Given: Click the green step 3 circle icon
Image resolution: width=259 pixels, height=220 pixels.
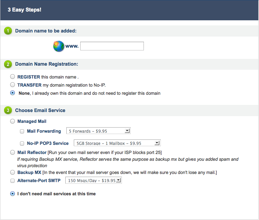Looking at the screenshot, I should (x=8, y=110).
